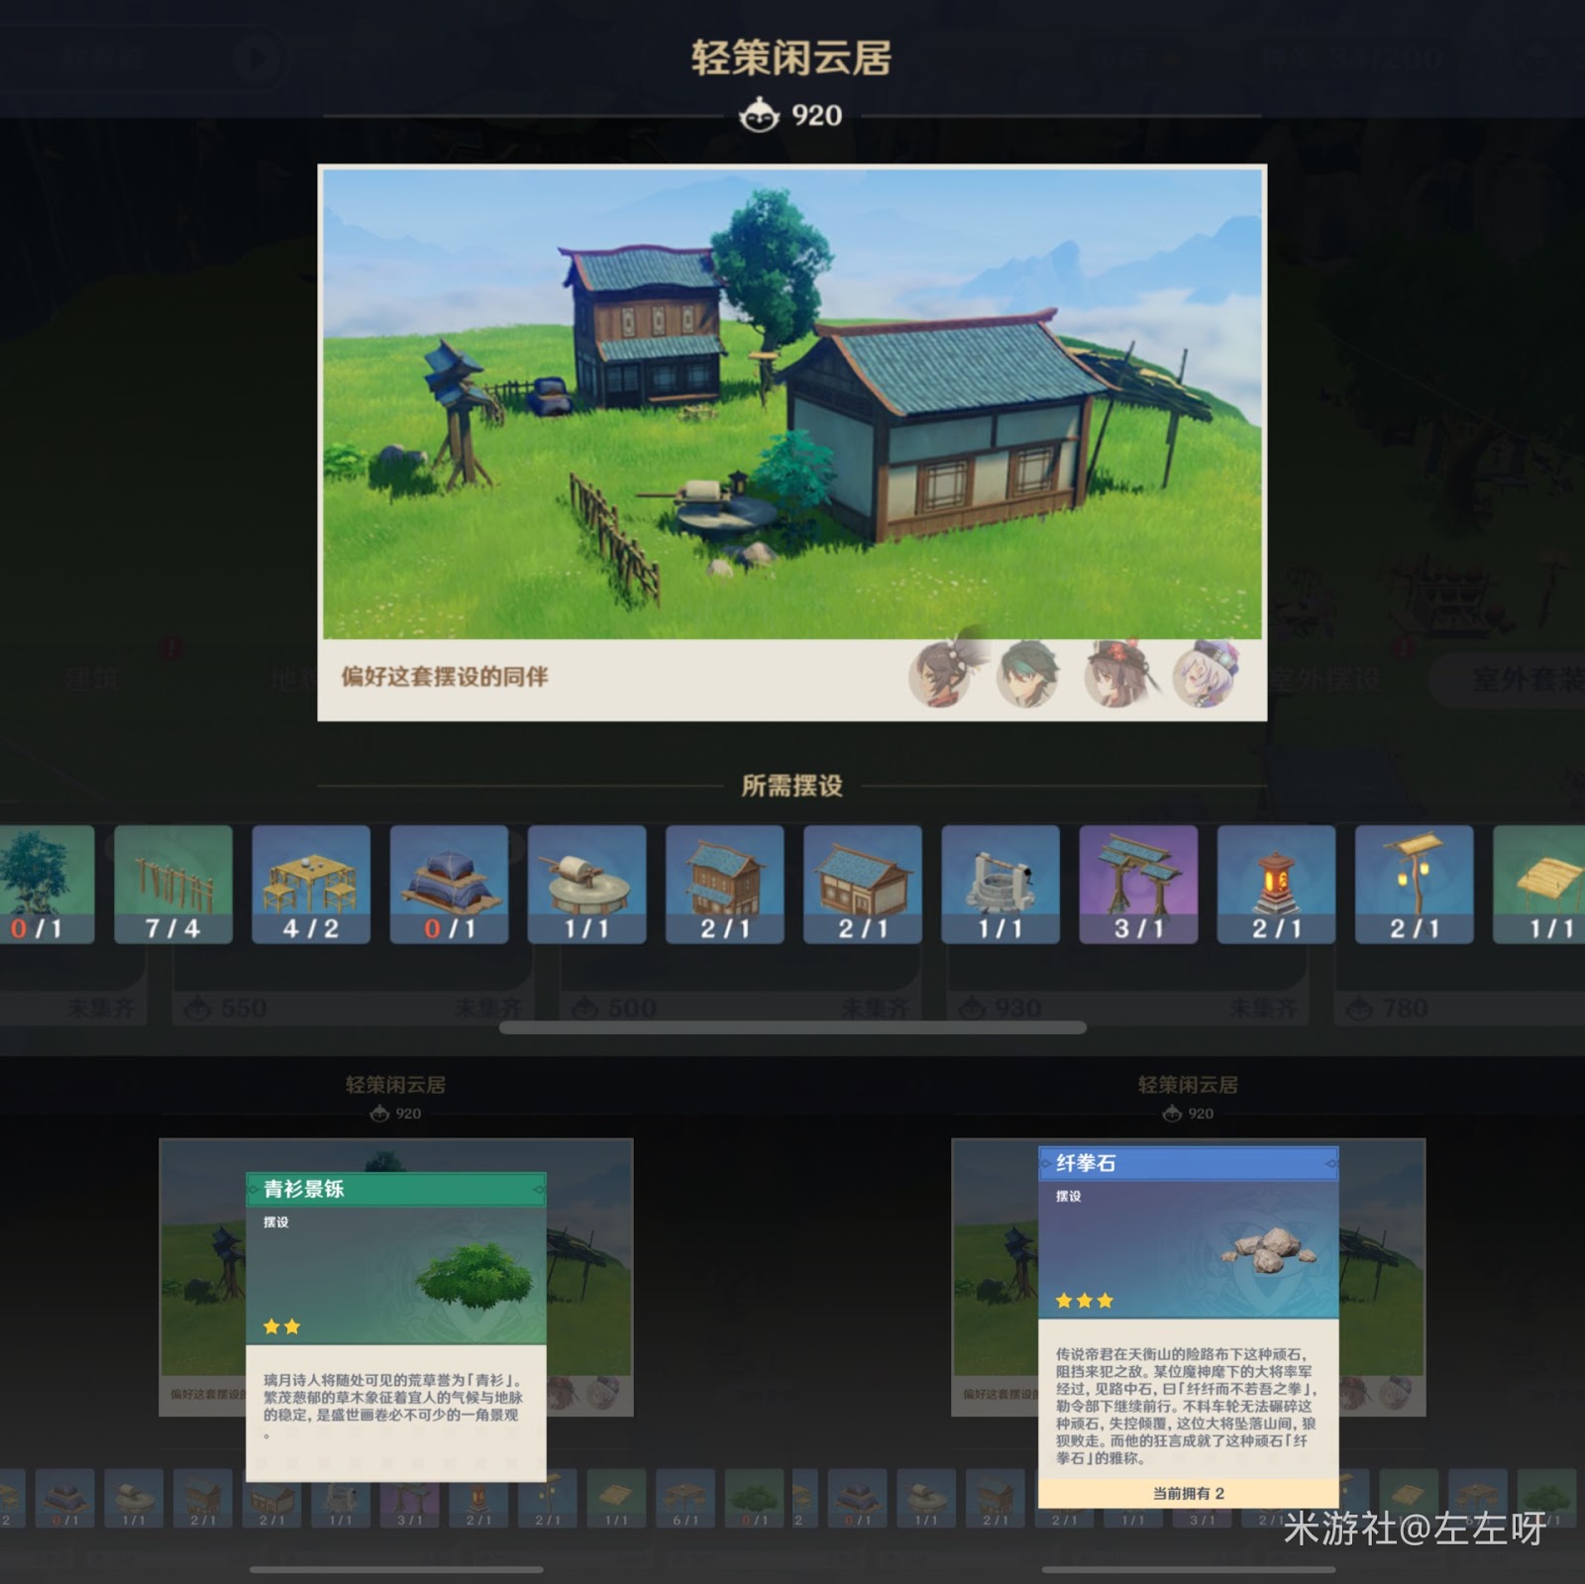Viewport: 1585px width, 1584px height.
Task: Select the wooden fence furnishing showing 7 / 4
Action: pyautogui.click(x=173, y=884)
